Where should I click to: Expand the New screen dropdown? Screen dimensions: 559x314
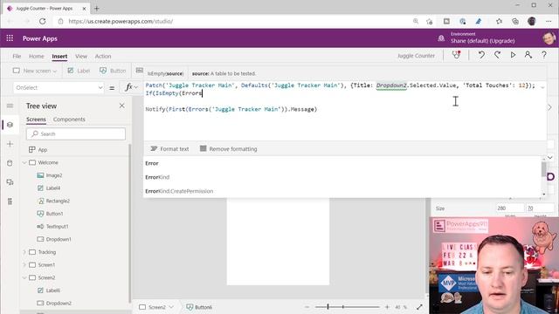tap(35, 71)
